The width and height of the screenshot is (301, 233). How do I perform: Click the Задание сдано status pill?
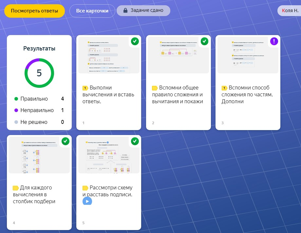coord(143,10)
